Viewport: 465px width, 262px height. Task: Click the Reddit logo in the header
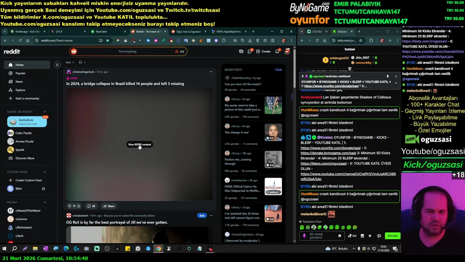click(x=12, y=51)
